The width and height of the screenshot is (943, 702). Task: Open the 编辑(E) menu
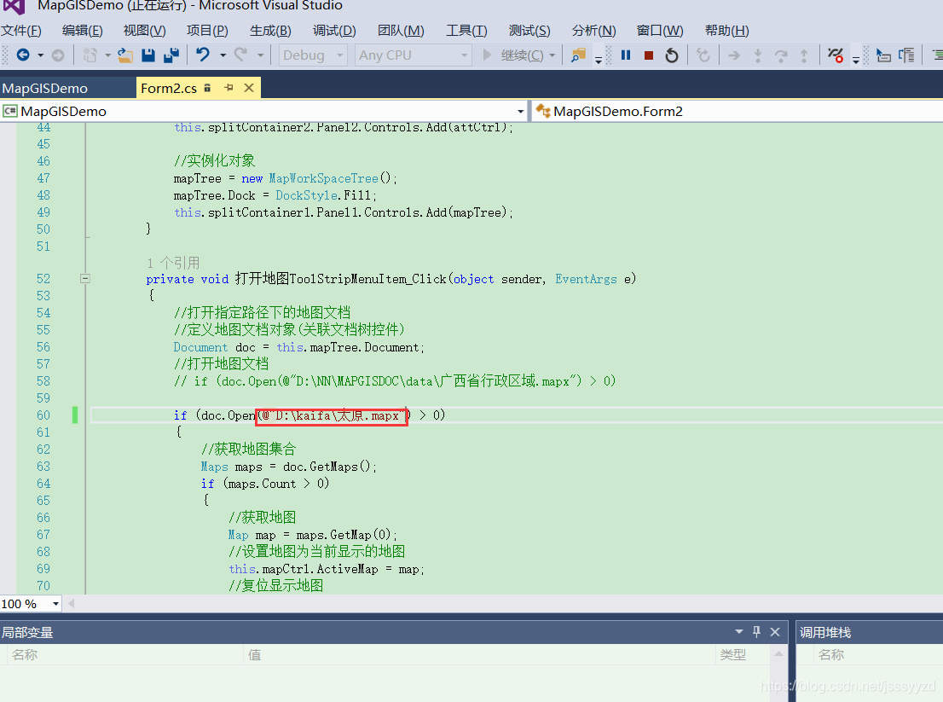[83, 31]
